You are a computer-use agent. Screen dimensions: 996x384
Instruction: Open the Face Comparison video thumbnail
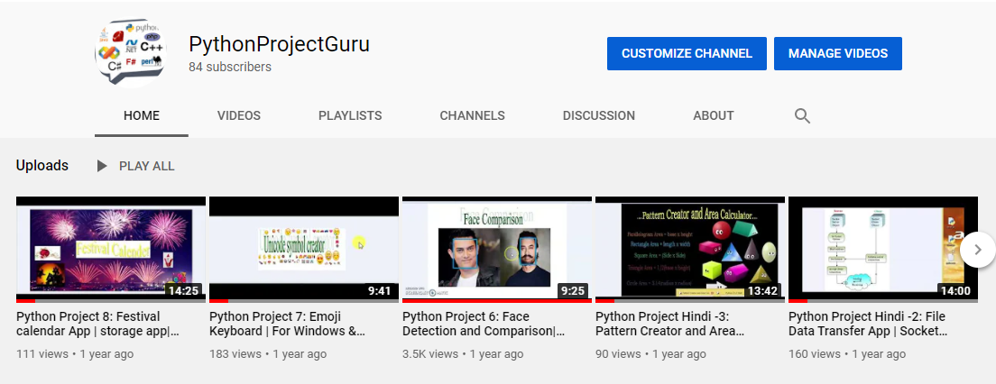[497, 250]
